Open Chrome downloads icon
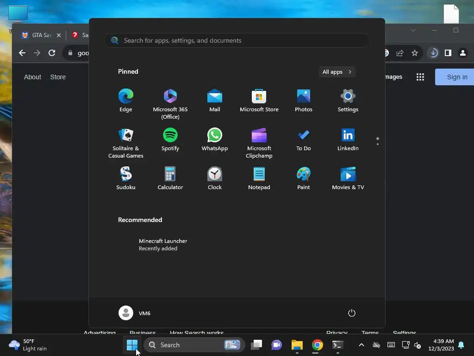This screenshot has height=356, width=474. tap(433, 53)
